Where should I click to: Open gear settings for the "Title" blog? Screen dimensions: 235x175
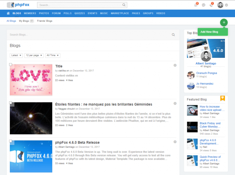point(175,65)
